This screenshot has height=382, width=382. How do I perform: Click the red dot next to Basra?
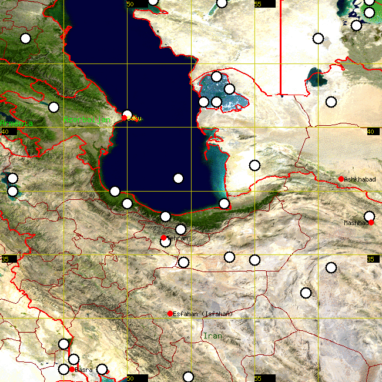tap(72, 369)
